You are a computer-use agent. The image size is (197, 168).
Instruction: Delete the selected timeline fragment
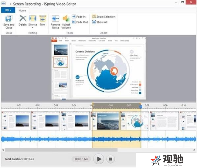(23, 20)
